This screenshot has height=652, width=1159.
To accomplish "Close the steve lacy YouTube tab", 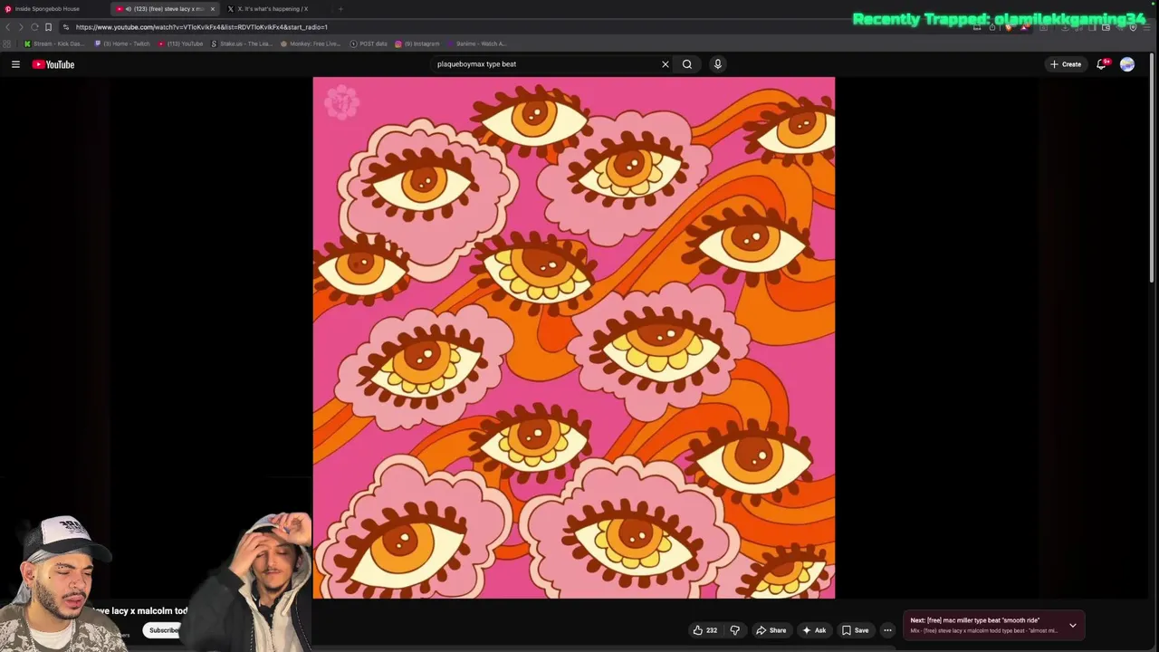I will pos(213,9).
